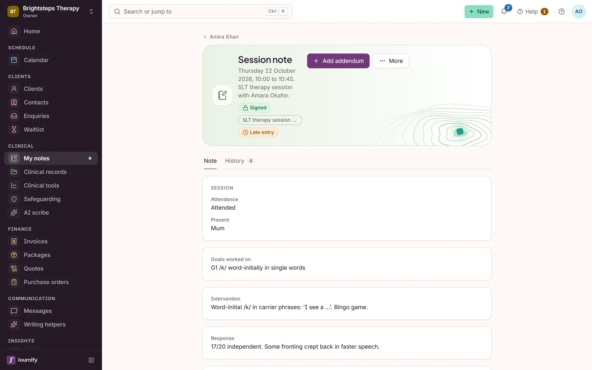Go to Clients in the sidebar
Screen dimensions: 592x370
coord(51,89)
